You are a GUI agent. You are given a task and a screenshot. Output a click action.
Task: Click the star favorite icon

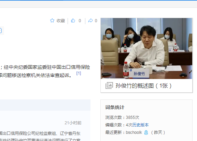point(52,20)
